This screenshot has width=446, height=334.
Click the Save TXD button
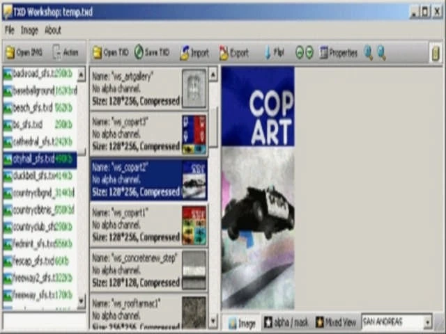[152, 52]
